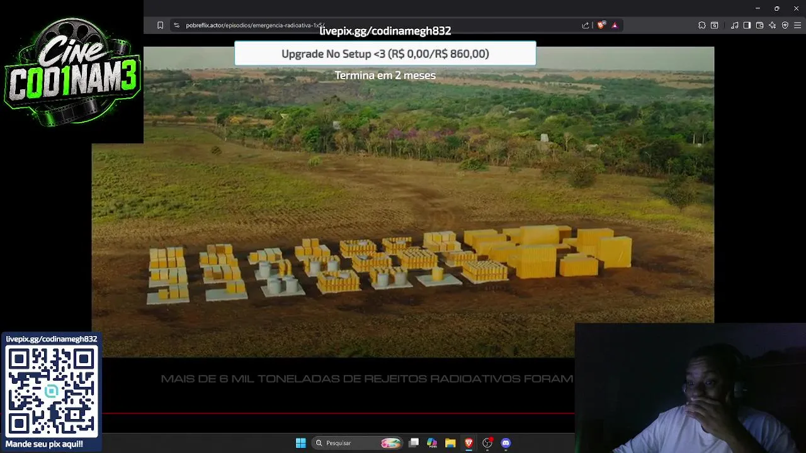Viewport: 806px width, 453px height.
Task: Open Brave Shields lion icon
Action: click(601, 25)
